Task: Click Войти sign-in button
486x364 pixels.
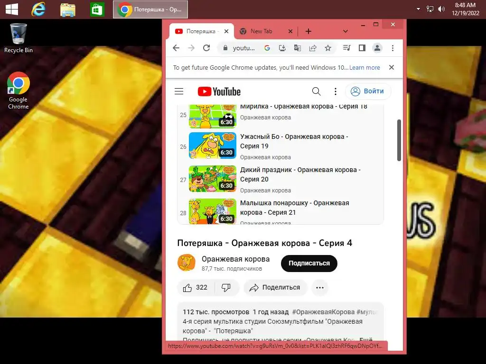Action: (368, 91)
